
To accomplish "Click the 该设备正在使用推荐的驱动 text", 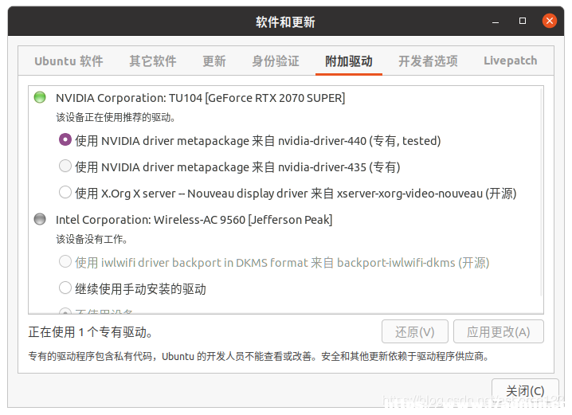I will 116,117.
